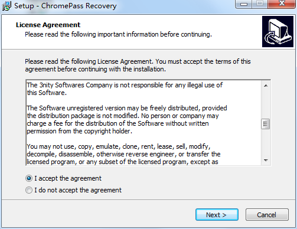Click scrollbar track below the thumb
This screenshot has width=297, height=229.
tap(266, 143)
